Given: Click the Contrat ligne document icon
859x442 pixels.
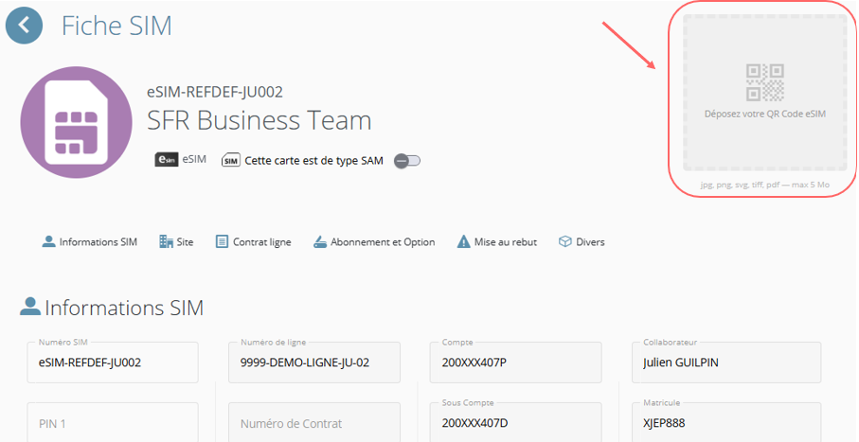Looking at the screenshot, I should point(222,241).
